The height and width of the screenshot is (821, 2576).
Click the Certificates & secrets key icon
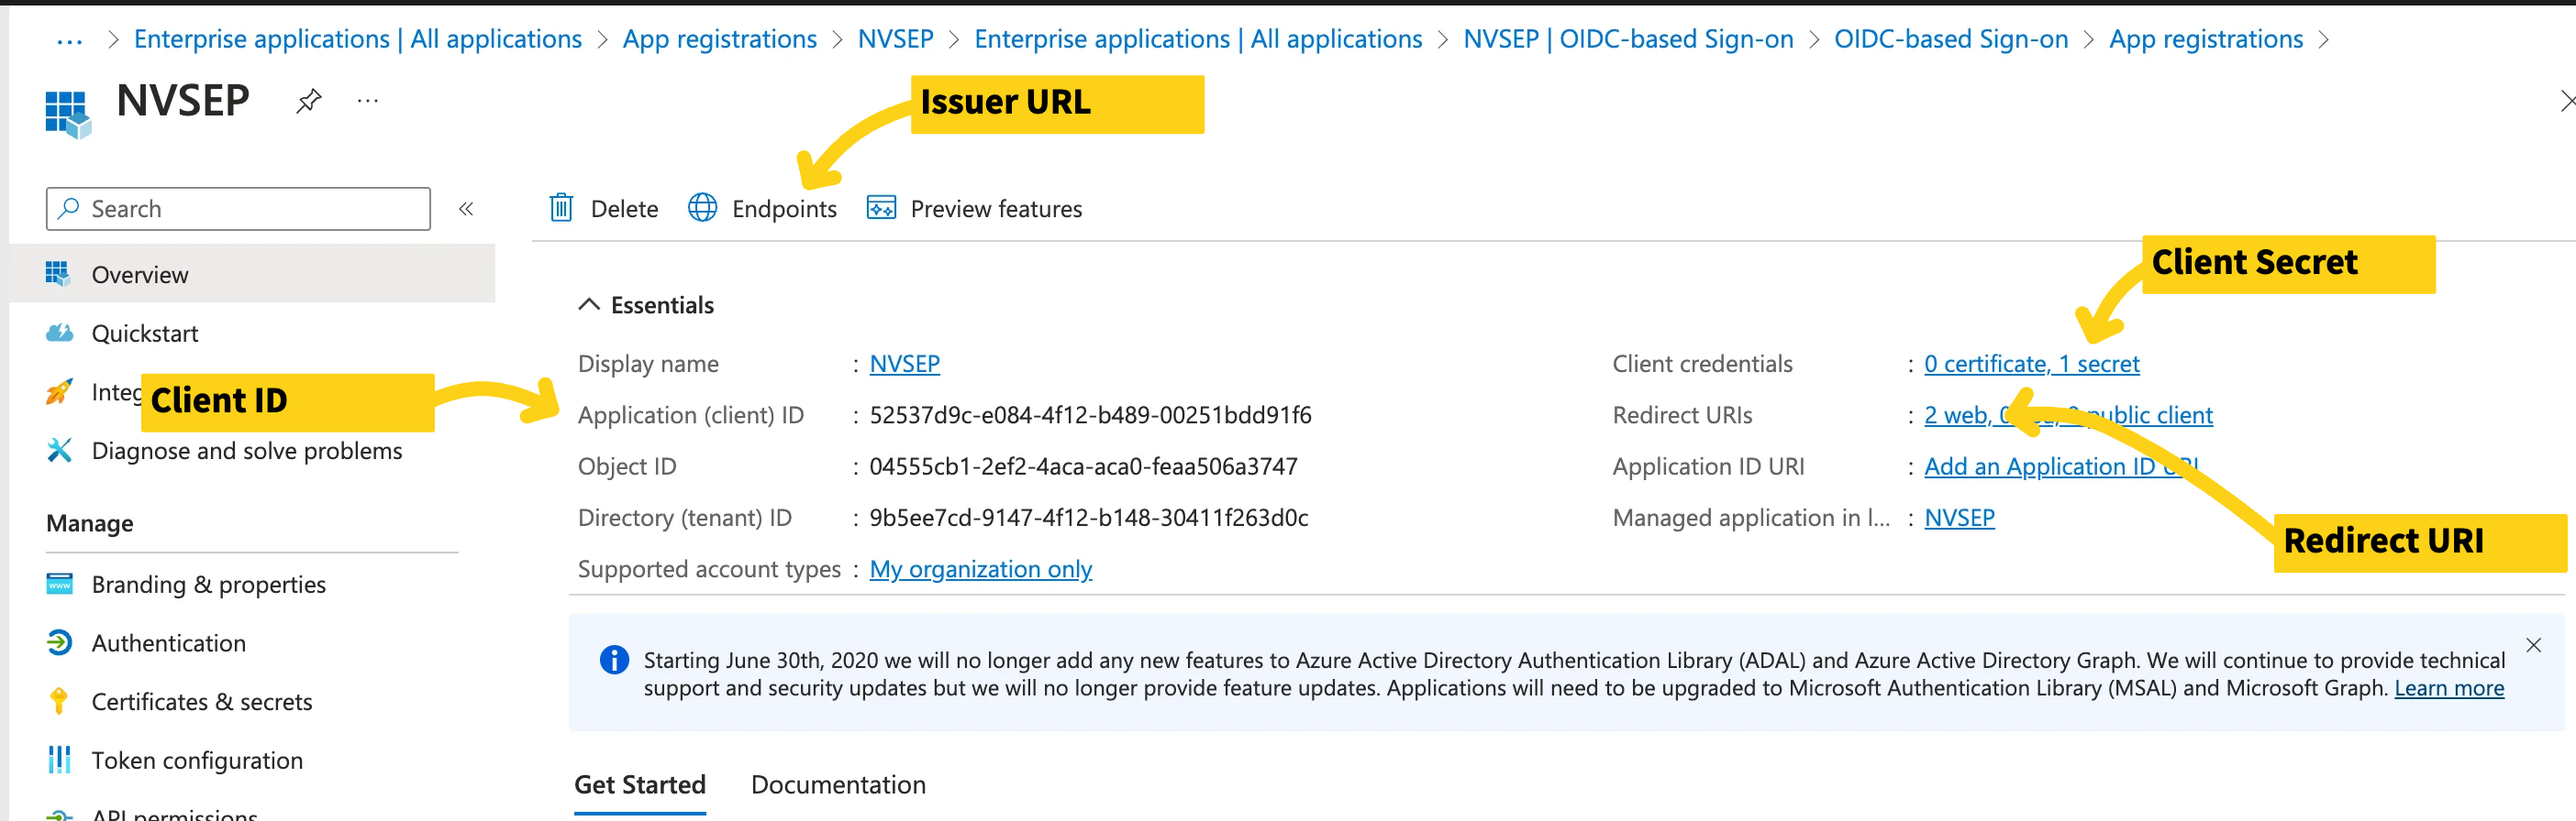(59, 701)
